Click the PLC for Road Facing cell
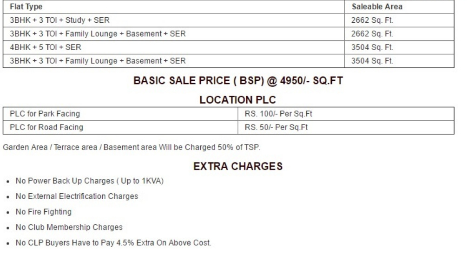The image size is (467, 255). [x=42, y=127]
